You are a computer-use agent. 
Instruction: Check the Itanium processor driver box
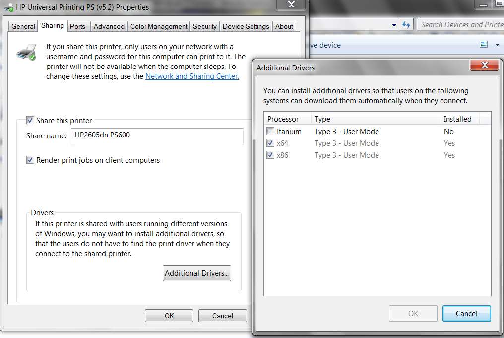270,131
